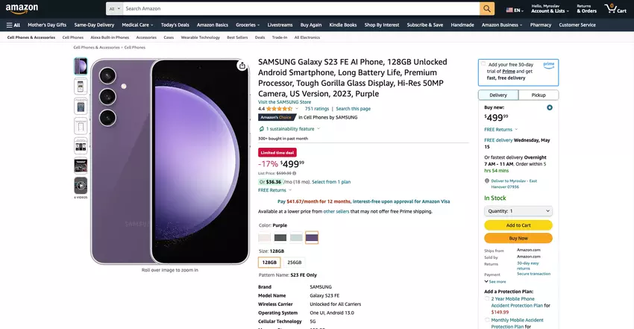Visit the SAMSUNG Store link

point(284,101)
